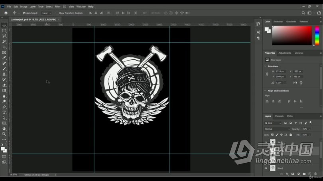Hide the Wood layer eye icon
The height and width of the screenshot is (181, 323).
pyautogui.click(x=266, y=168)
